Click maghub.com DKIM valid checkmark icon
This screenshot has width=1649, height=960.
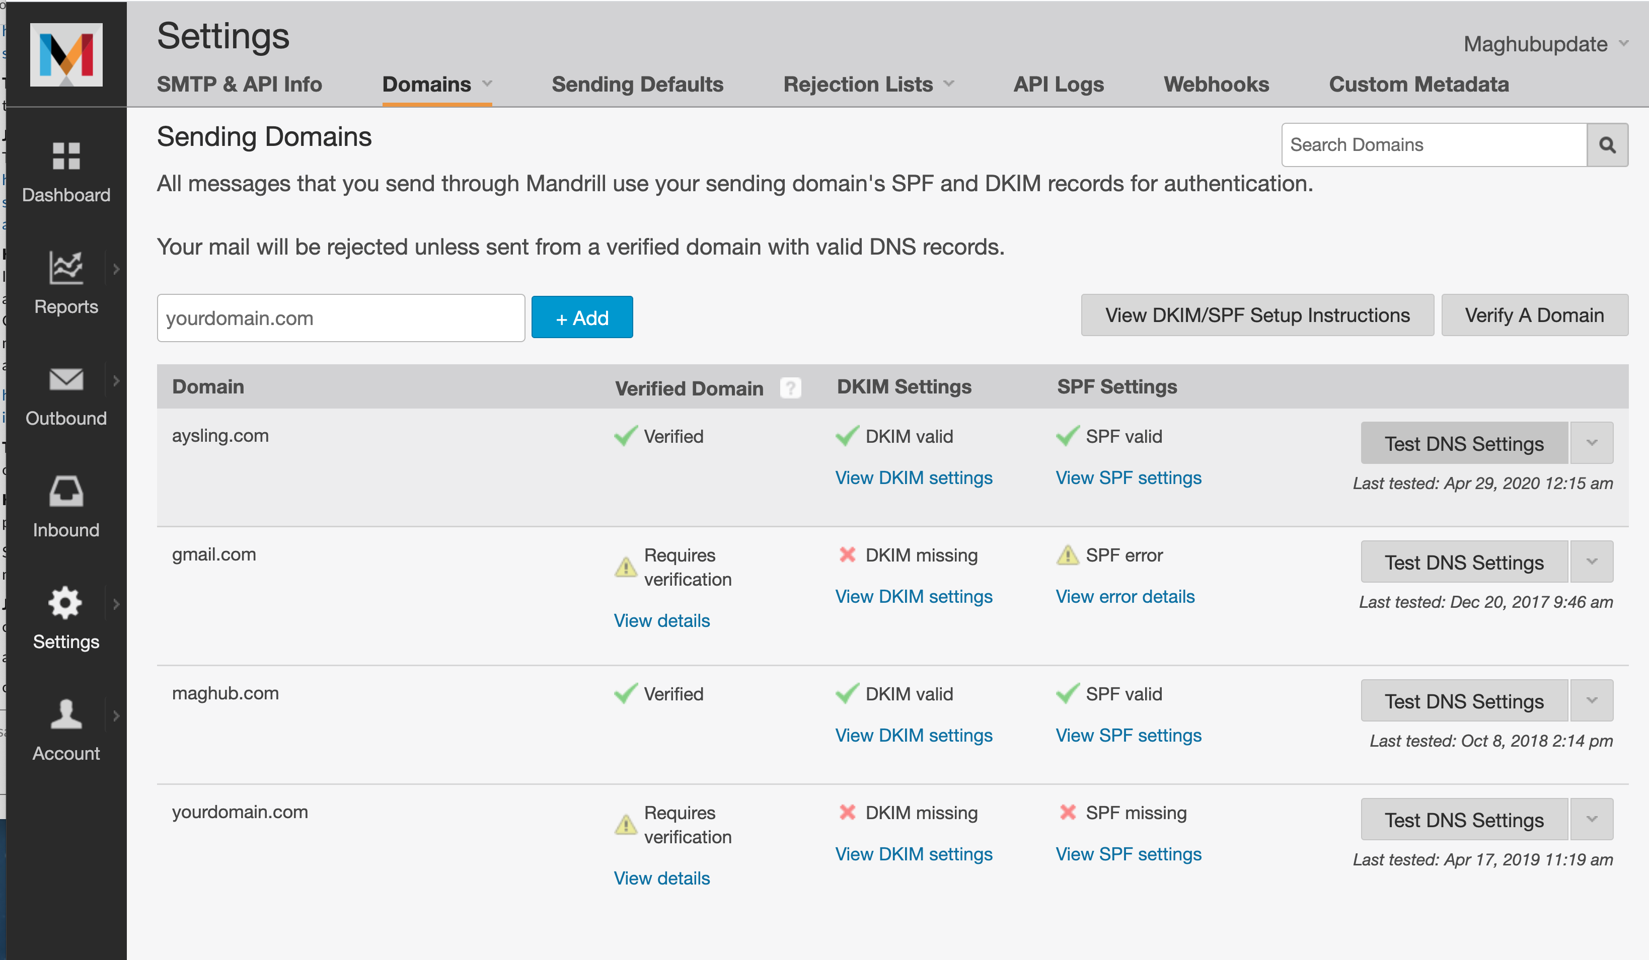pyautogui.click(x=848, y=693)
